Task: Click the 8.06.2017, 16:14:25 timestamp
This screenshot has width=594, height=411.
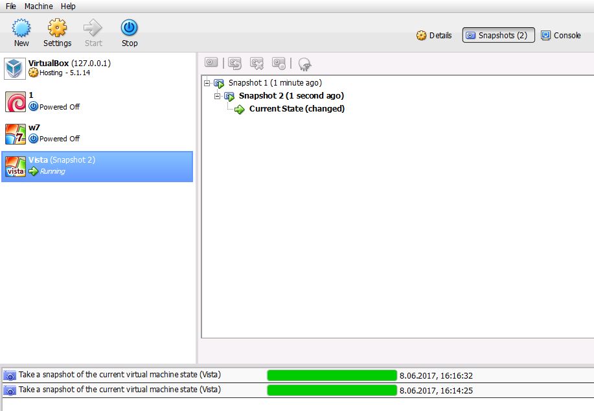Action: tap(436, 390)
